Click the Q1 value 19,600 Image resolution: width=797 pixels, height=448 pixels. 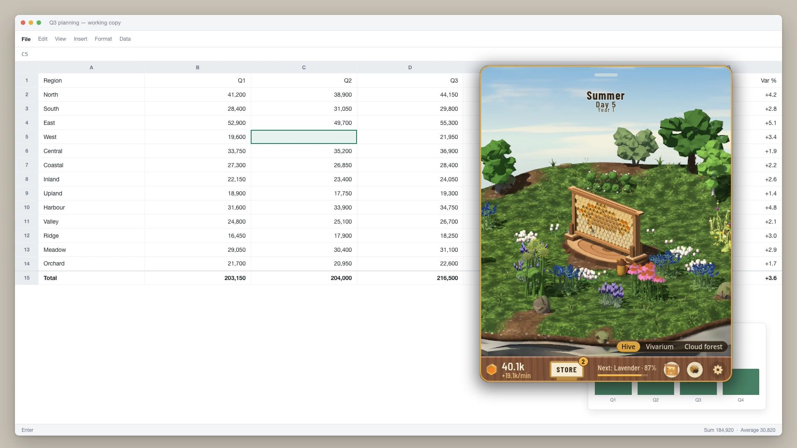point(198,137)
